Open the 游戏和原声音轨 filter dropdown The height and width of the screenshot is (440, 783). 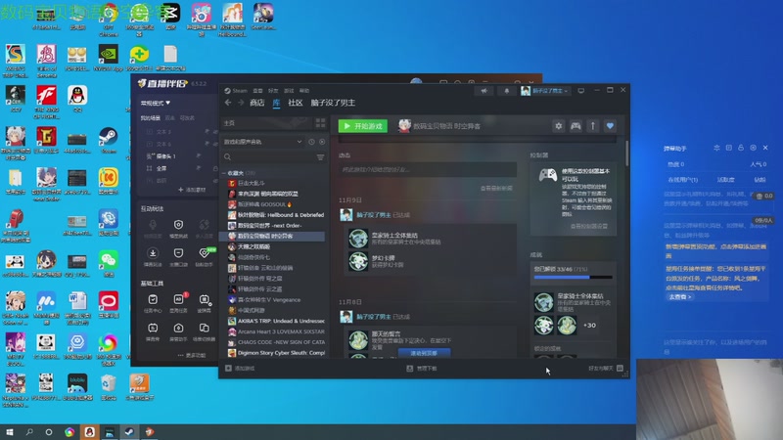click(x=262, y=142)
